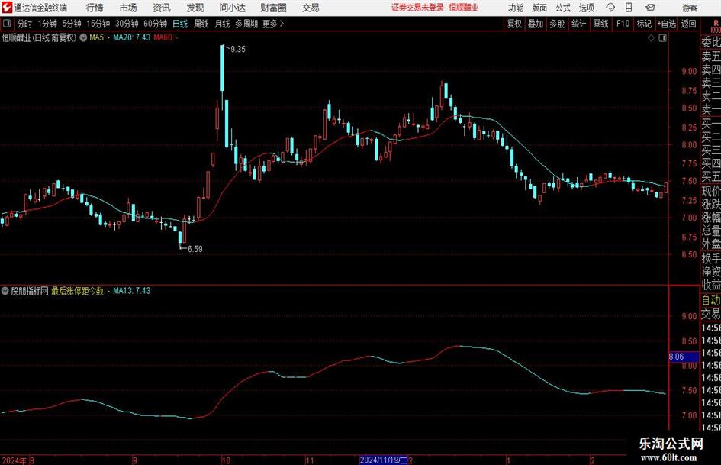
Task: Switch to 周线 weekly period
Action: point(201,24)
